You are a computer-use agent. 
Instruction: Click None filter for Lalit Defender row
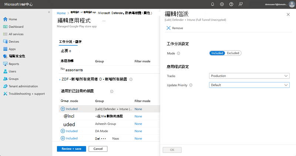point(138,109)
